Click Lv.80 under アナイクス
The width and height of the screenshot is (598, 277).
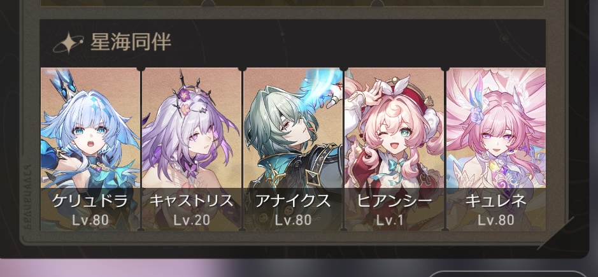(x=293, y=220)
